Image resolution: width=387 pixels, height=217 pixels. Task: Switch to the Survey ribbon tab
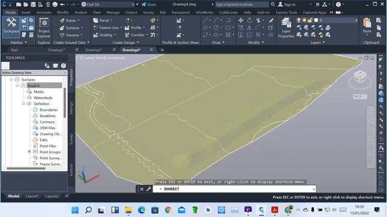coord(148,12)
